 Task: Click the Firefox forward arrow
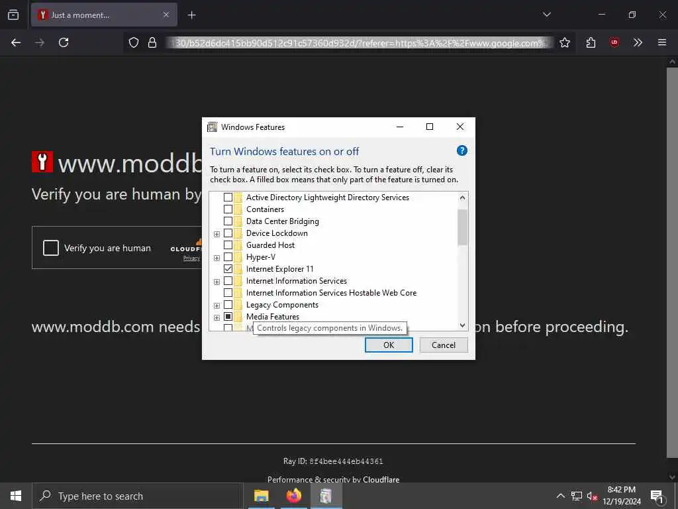click(x=40, y=42)
